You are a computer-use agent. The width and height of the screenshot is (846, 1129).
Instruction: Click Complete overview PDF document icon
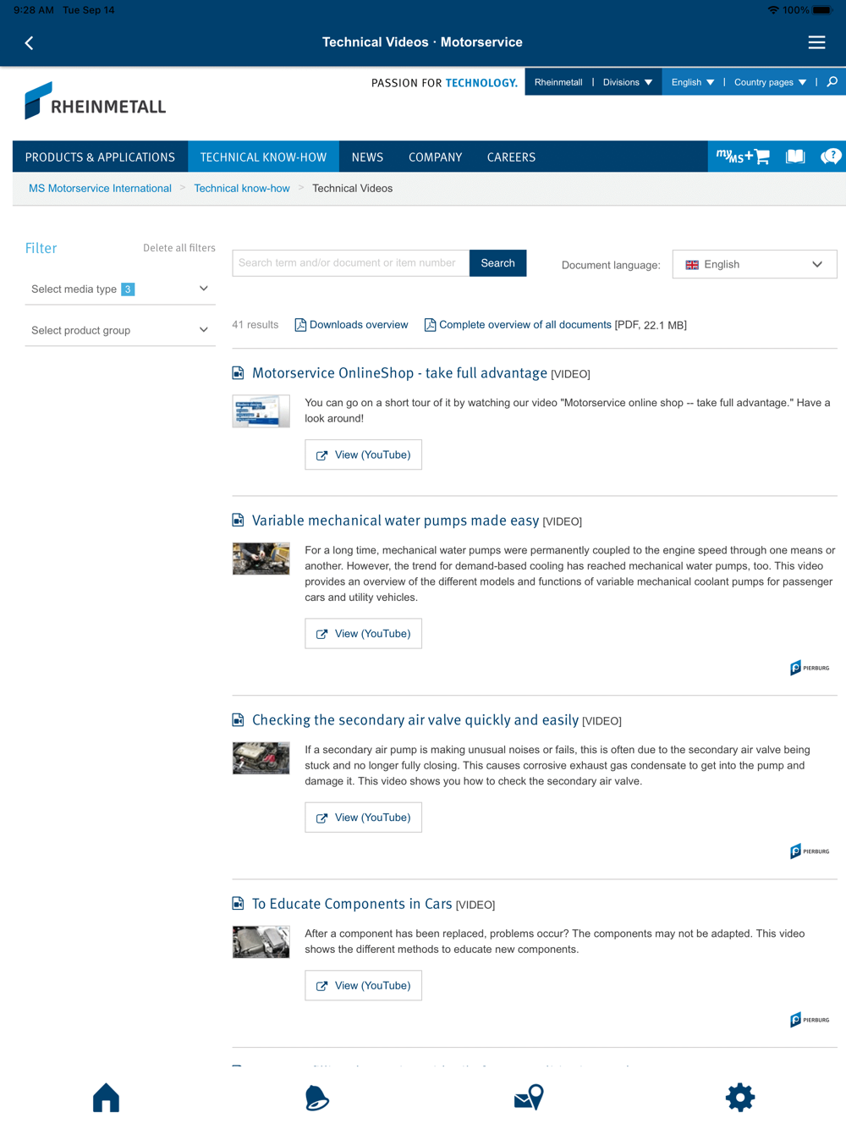coord(430,325)
